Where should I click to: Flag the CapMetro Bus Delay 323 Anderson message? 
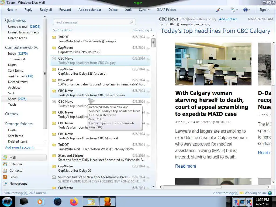(x=148, y=70)
